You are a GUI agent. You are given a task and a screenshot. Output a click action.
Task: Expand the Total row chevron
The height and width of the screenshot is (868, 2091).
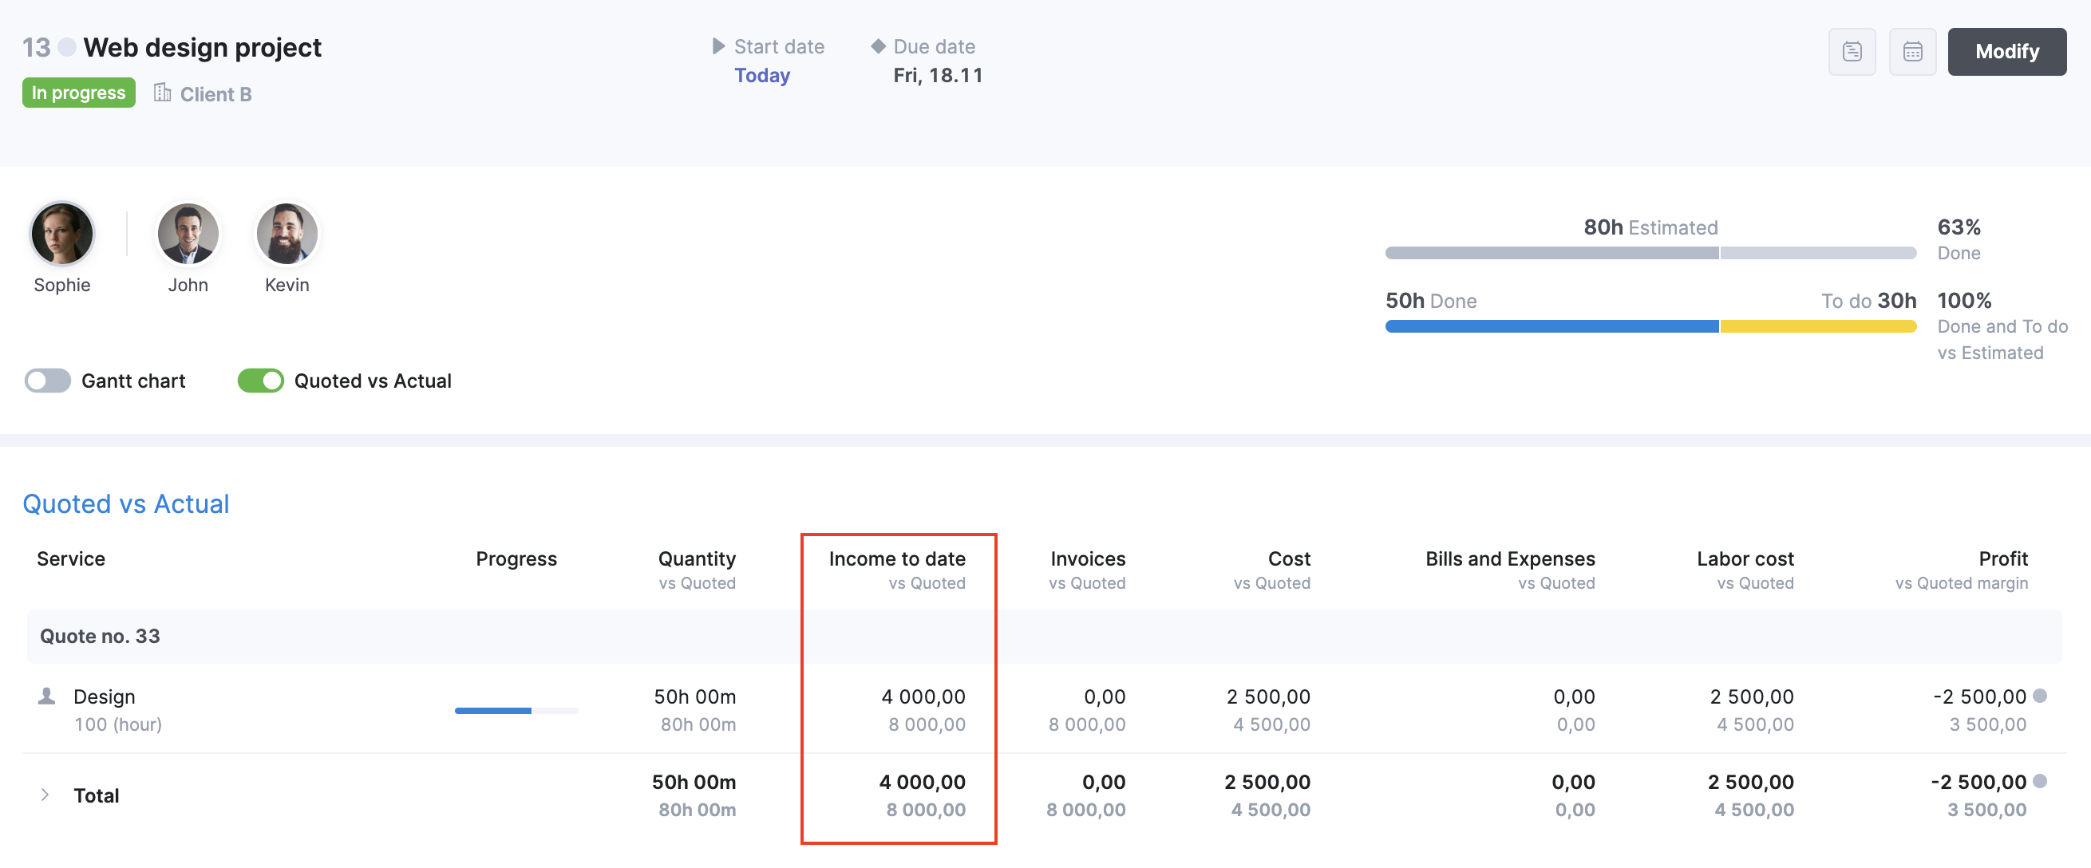pos(45,795)
